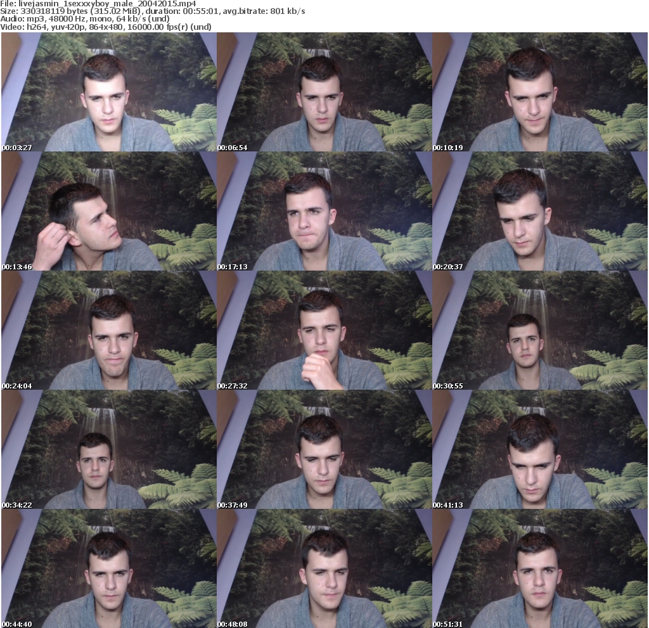This screenshot has width=649, height=628.
Task: Select the thumbnail at 00:06:54
Action: point(324,92)
